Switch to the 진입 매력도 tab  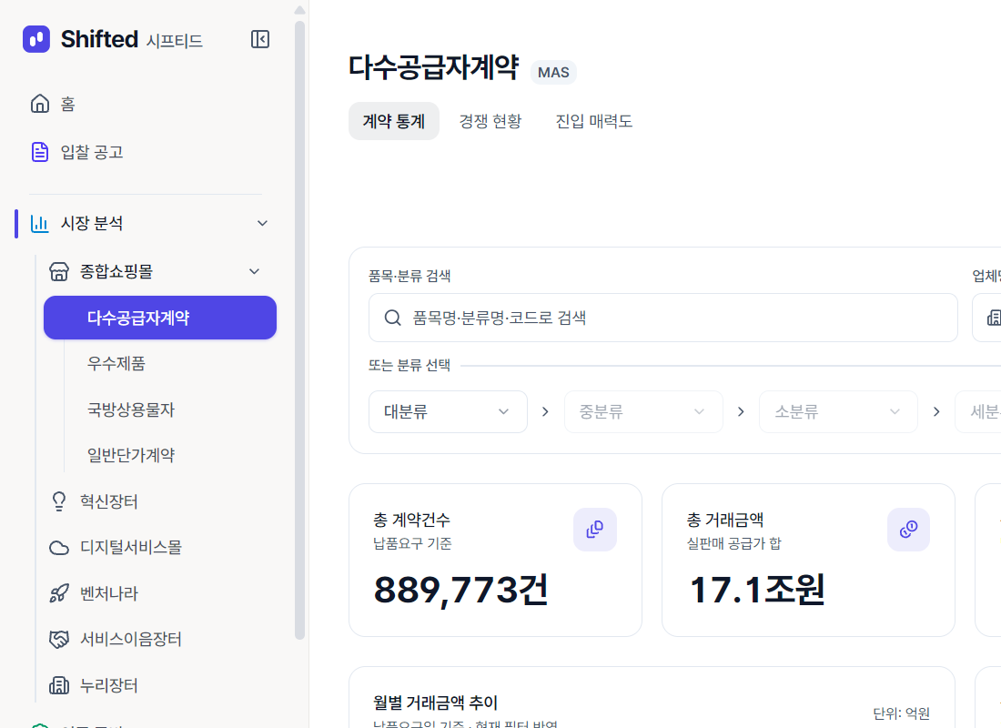[x=593, y=121]
